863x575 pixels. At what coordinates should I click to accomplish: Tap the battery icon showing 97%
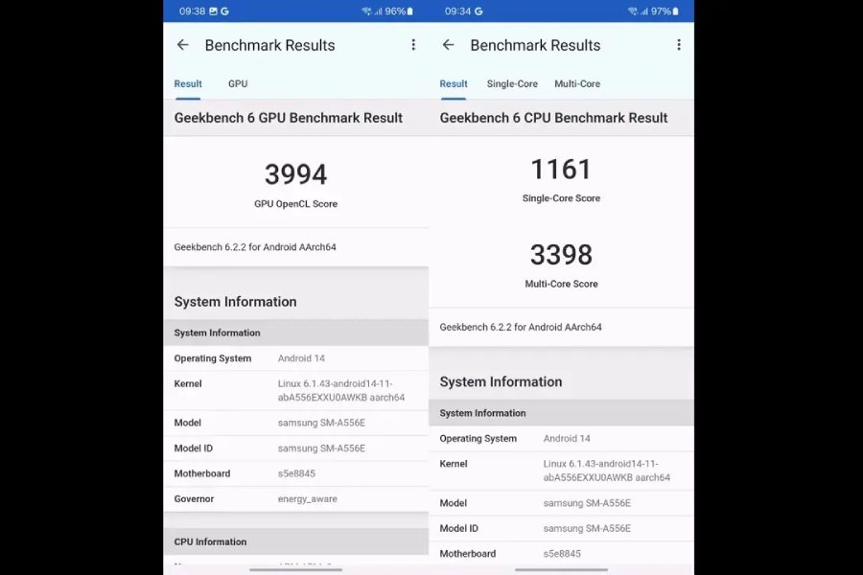(x=676, y=11)
